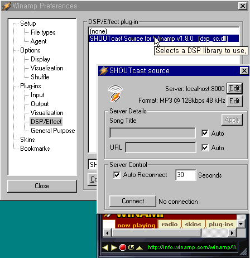
Task: Click the Apply button in Server Details
Action: 232,120
